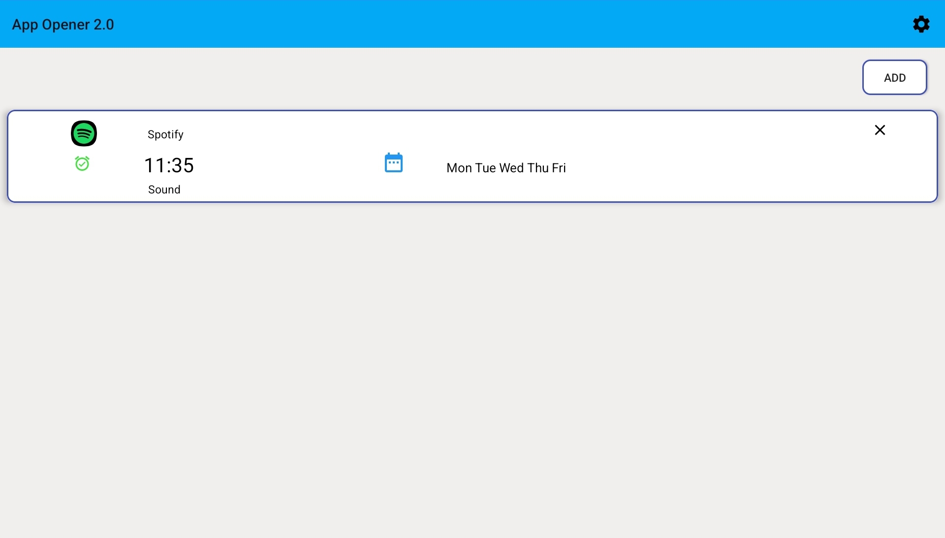Toggle the green alarm clock icon

click(x=82, y=163)
